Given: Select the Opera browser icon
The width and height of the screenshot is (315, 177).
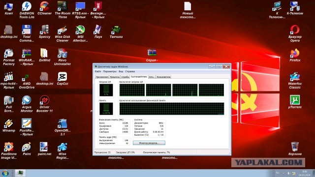Looking at the screenshot, I should coord(295,33).
